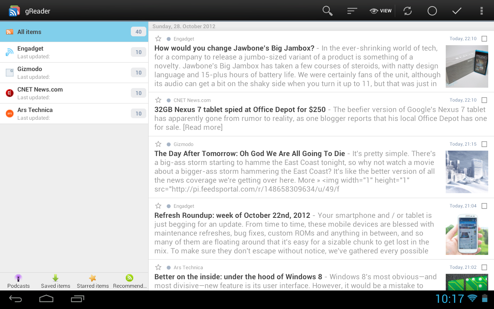This screenshot has width=494, height=309.
Task: Open the smartphone thumbnail for Refresh Roundup
Action: click(467, 234)
